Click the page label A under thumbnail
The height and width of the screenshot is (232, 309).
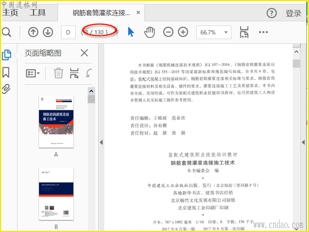[56, 155]
